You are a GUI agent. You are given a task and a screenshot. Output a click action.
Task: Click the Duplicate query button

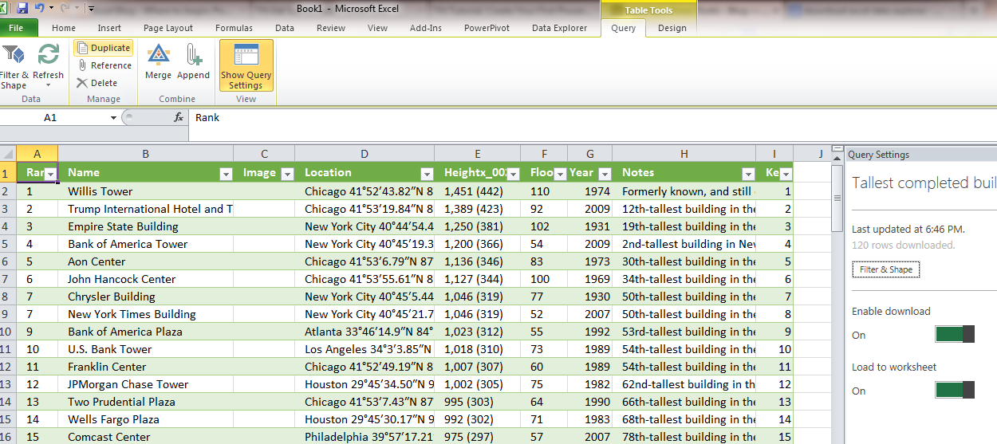click(x=104, y=48)
